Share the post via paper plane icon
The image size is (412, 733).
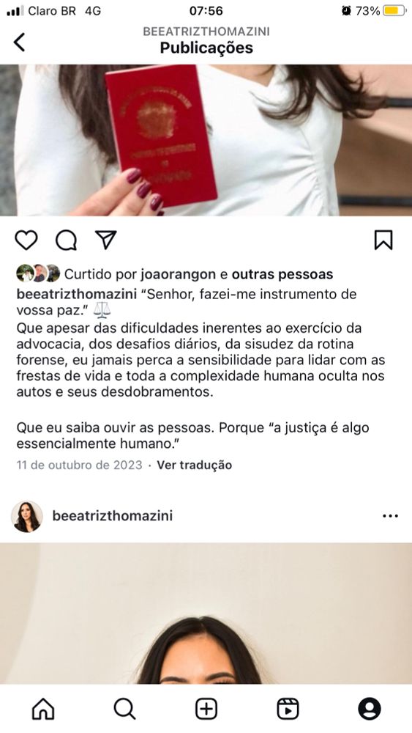[105, 240]
